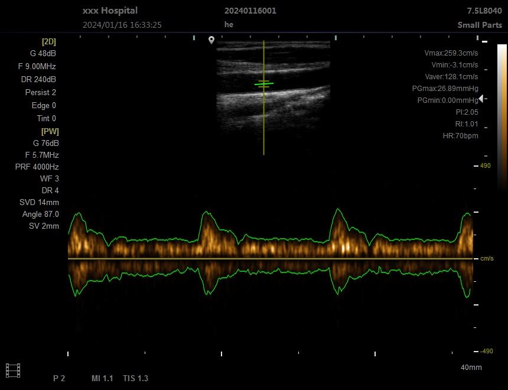Image resolution: width=508 pixels, height=390 pixels.
Task: Click the Edge 0 parameter
Action: (x=44, y=105)
